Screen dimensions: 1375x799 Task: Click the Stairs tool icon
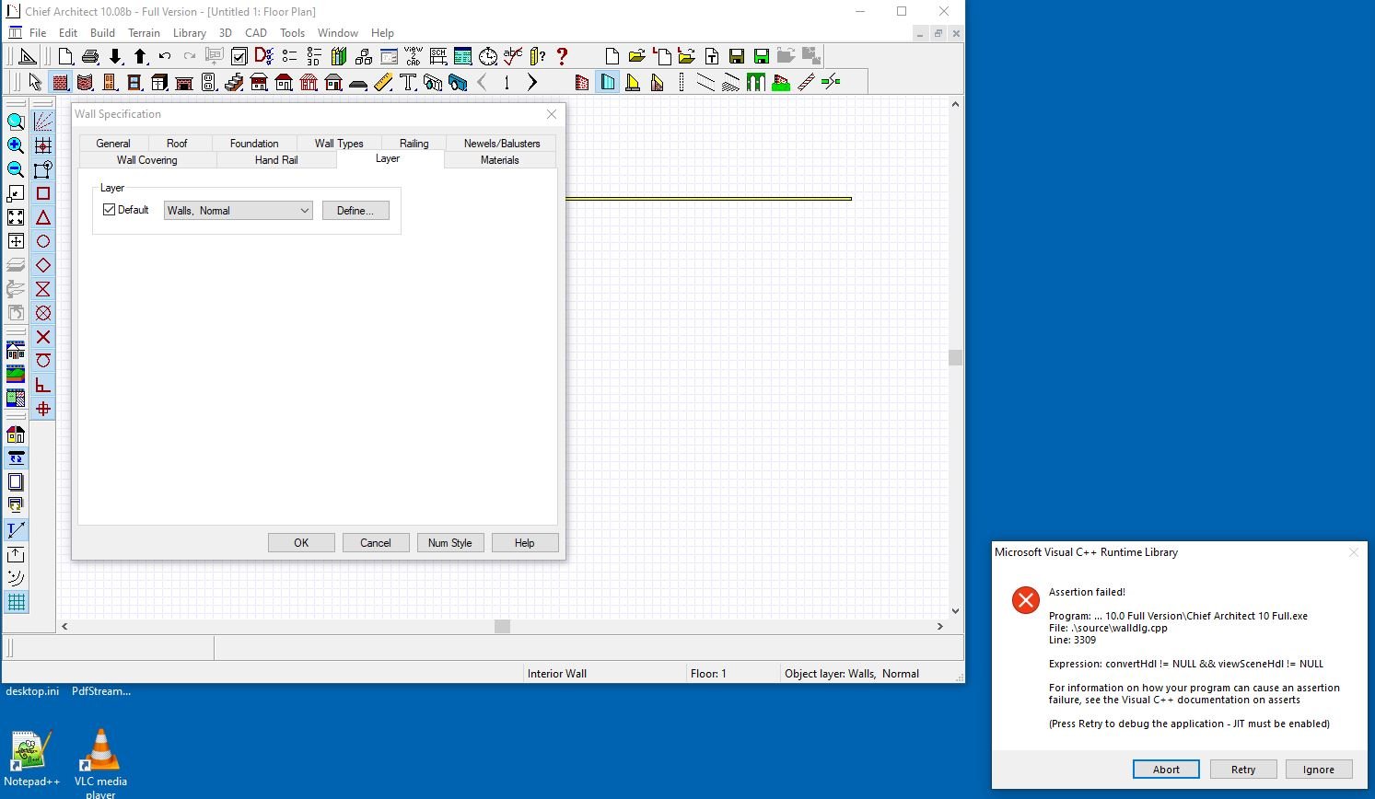pyautogui.click(x=234, y=83)
